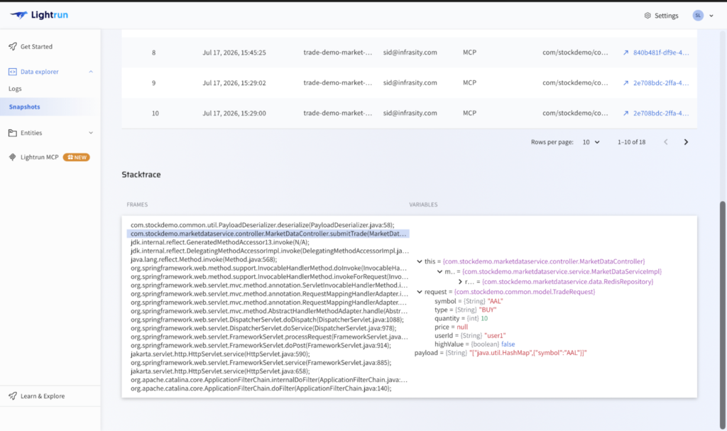Open Data explorer menu label
This screenshot has width=727, height=431.
pyautogui.click(x=40, y=72)
